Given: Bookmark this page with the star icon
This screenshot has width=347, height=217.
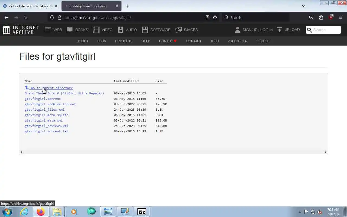Looking at the screenshot, I should click(x=215, y=18).
